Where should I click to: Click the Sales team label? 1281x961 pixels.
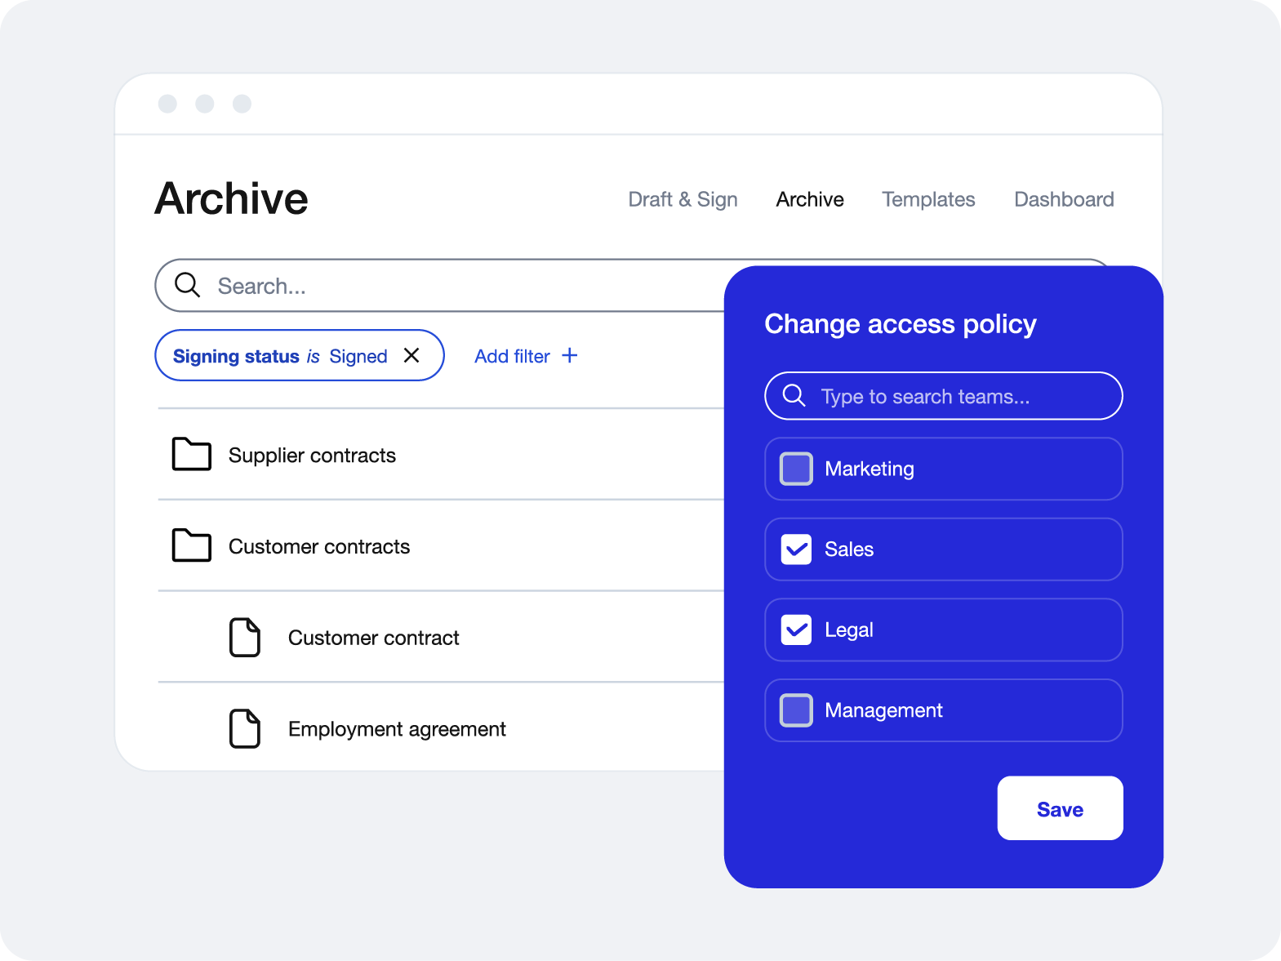tap(849, 549)
